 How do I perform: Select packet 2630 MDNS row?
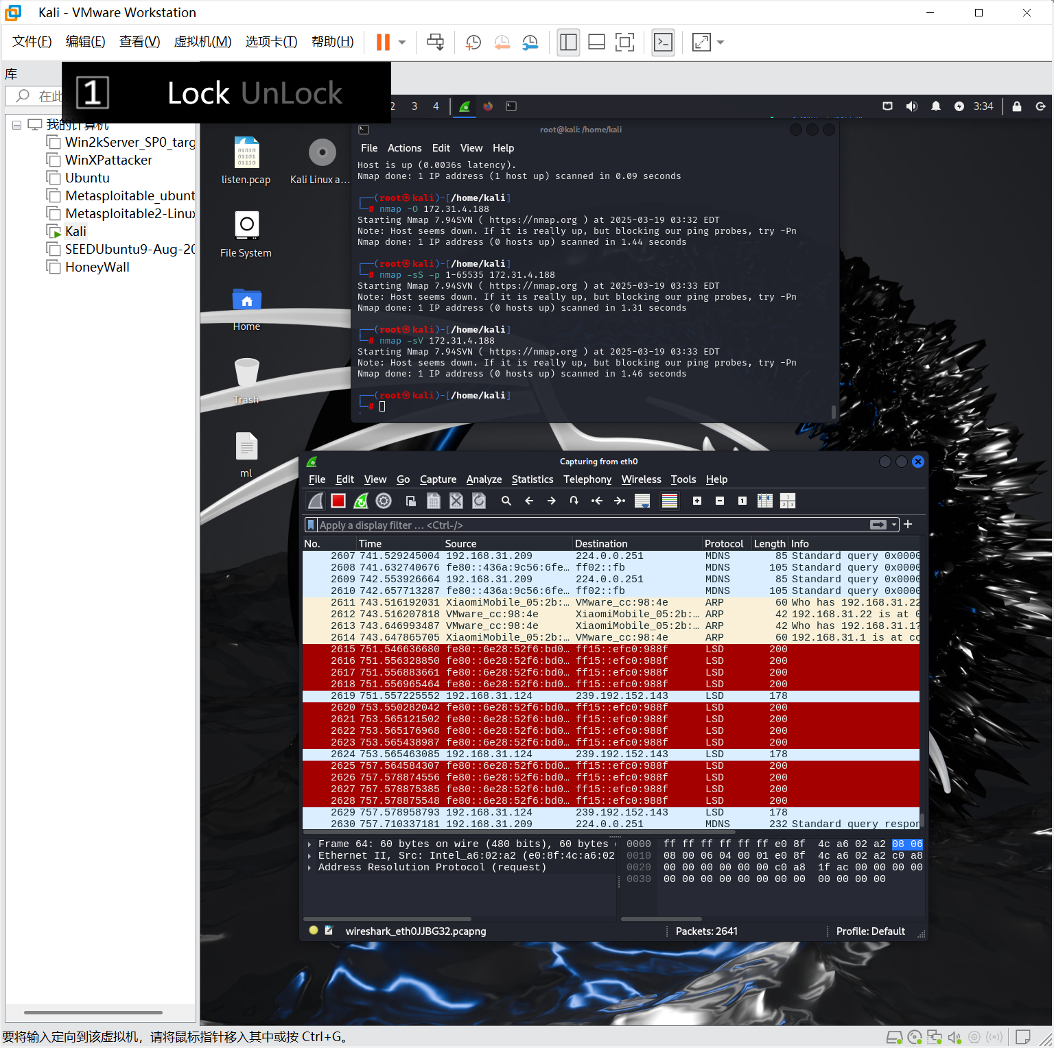click(611, 824)
